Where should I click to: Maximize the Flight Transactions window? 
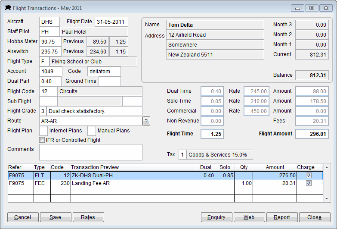point(312,8)
